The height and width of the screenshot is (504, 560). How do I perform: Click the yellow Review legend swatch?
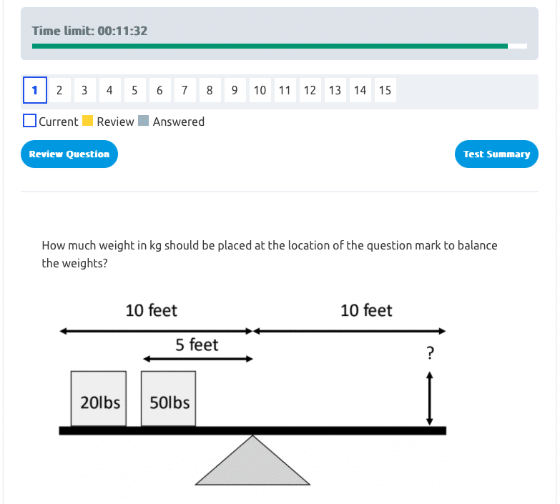click(88, 121)
